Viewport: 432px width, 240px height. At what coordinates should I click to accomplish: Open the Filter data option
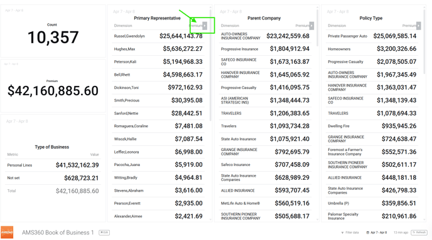[350, 232]
